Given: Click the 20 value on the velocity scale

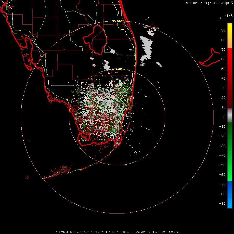Looking at the screenshot, I should point(223,97).
